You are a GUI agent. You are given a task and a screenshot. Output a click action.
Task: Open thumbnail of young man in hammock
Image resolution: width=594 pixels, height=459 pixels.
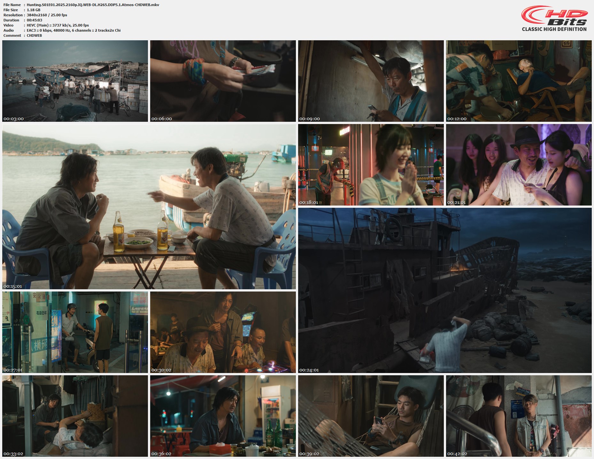[x=371, y=416]
